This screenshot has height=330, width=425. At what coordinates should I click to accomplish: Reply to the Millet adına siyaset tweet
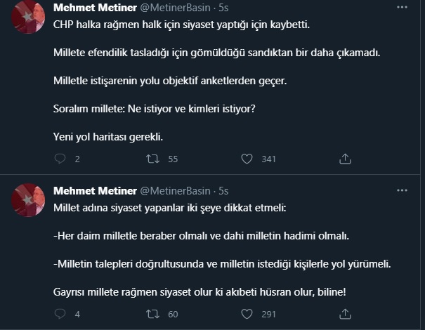click(x=59, y=314)
